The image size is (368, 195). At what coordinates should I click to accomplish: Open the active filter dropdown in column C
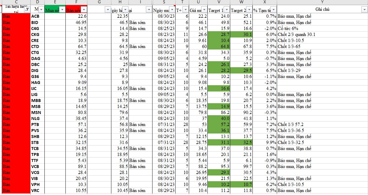(x=27, y=10)
